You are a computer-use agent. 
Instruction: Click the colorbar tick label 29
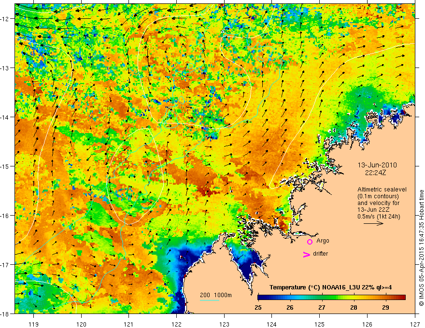(385, 307)
